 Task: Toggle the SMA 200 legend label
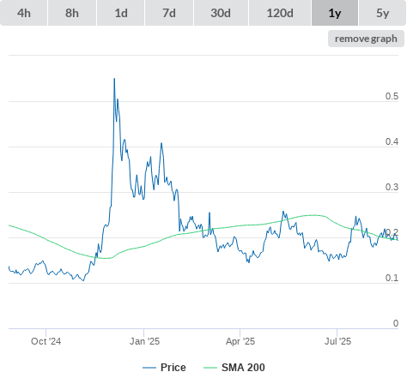(243, 368)
